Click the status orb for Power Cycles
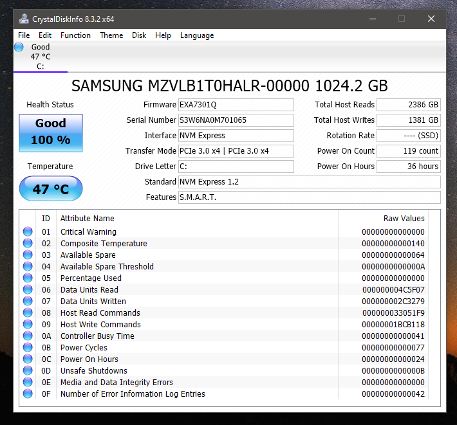 pyautogui.click(x=28, y=347)
